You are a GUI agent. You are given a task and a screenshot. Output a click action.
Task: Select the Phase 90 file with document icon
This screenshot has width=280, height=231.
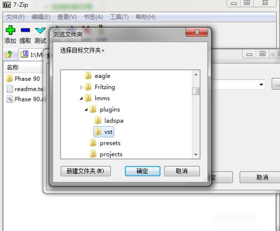click(25, 99)
